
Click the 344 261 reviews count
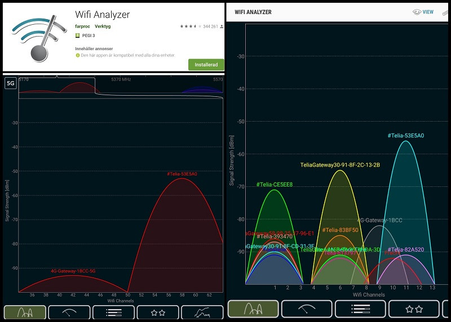210,26
